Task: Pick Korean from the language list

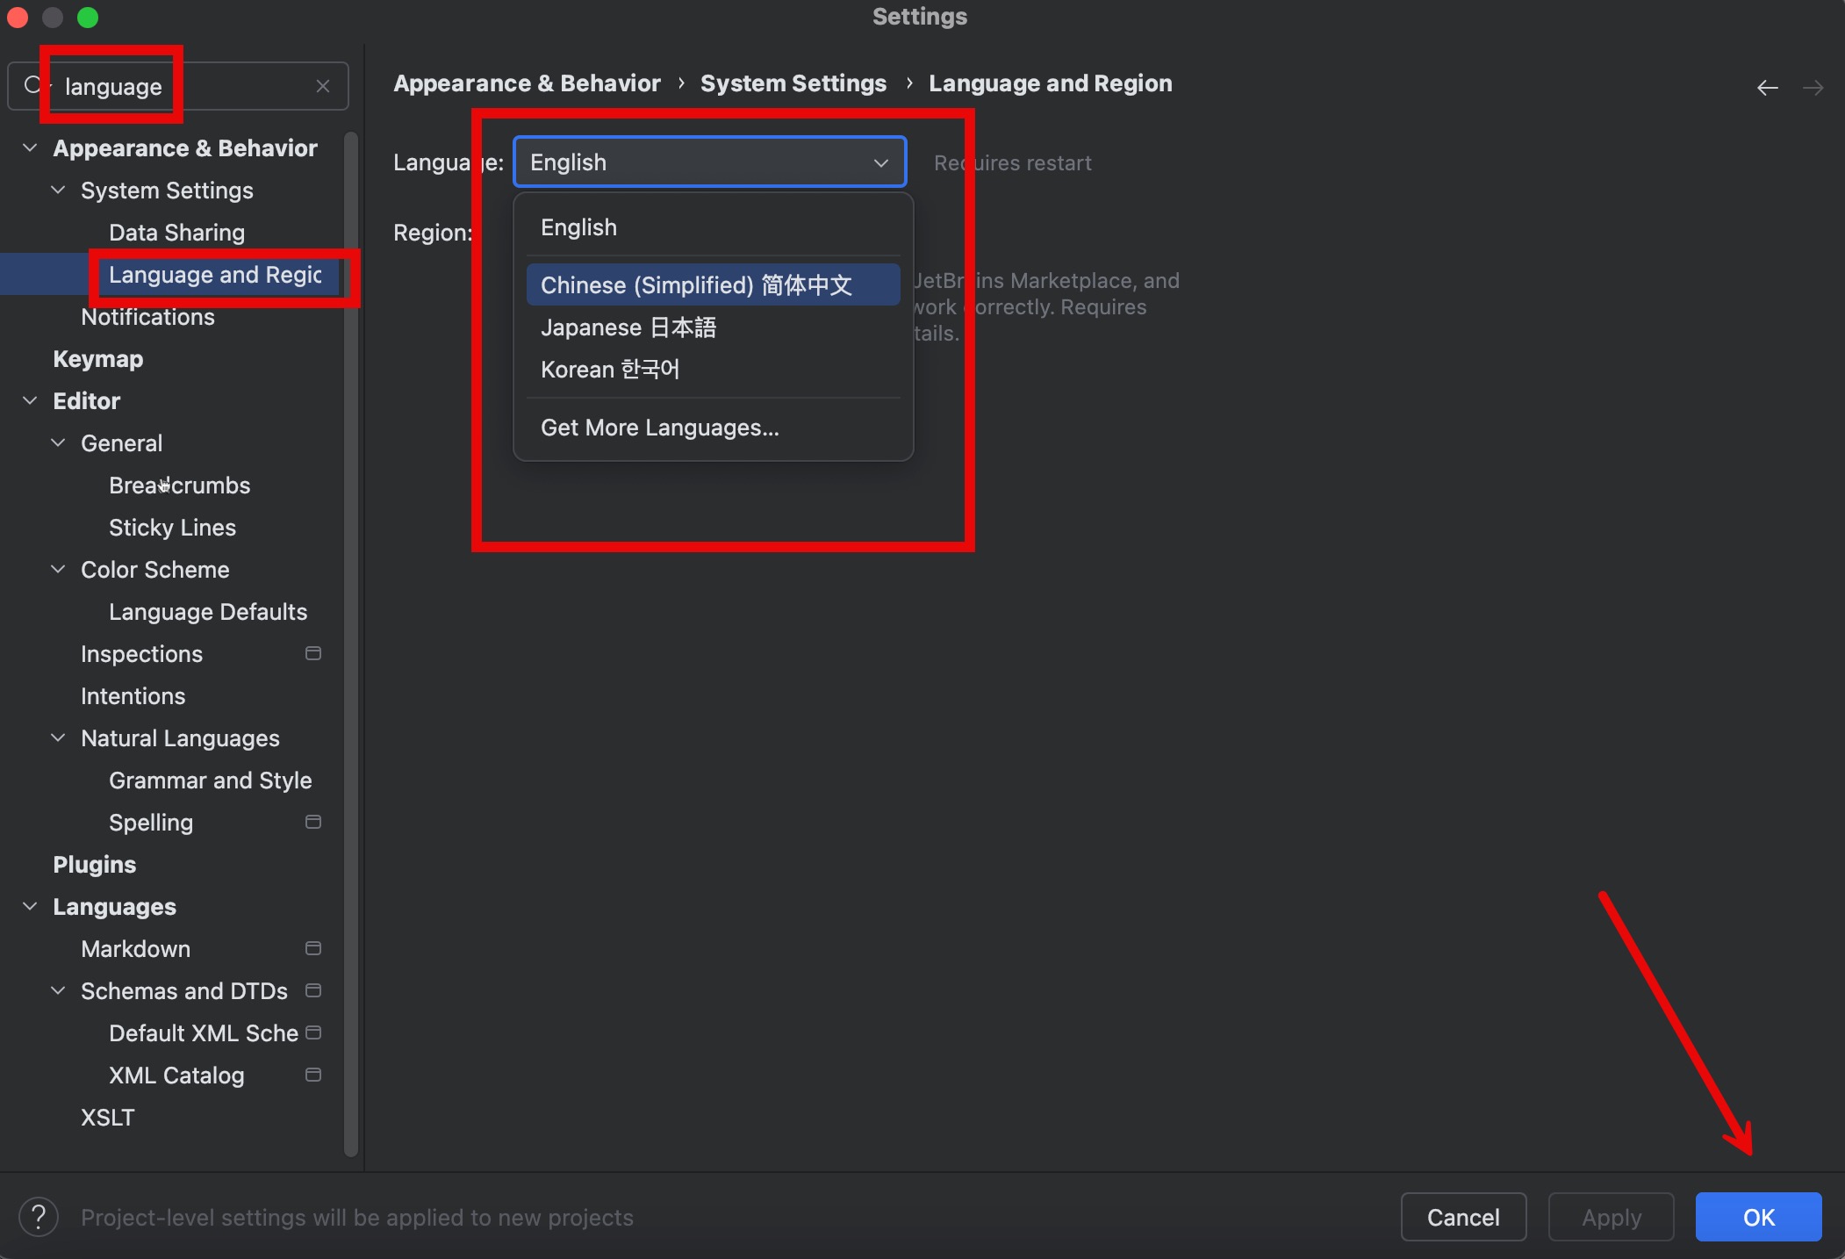Action: click(610, 370)
